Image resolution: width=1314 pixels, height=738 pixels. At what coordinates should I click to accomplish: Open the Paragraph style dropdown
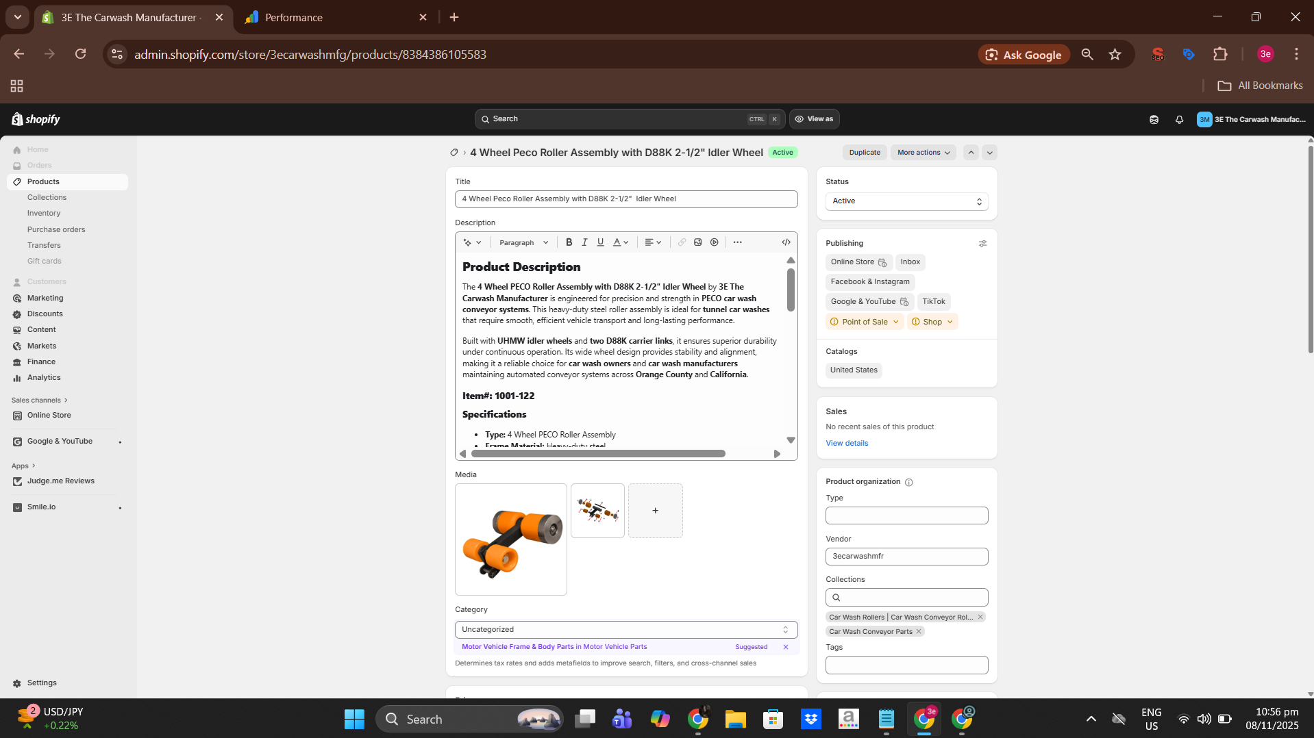[523, 242]
